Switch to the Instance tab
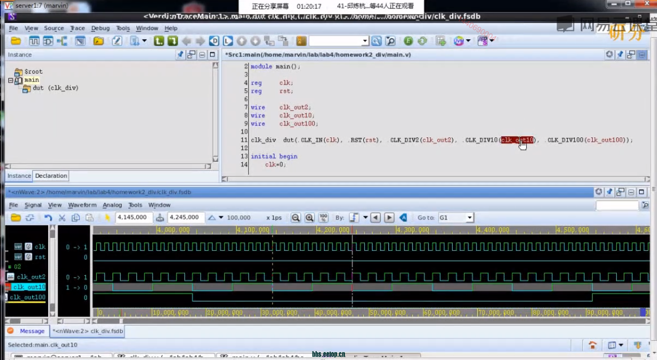This screenshot has width=657, height=360. (19, 176)
